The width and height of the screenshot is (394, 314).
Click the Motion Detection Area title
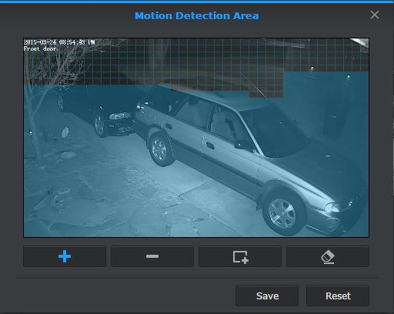(x=197, y=16)
